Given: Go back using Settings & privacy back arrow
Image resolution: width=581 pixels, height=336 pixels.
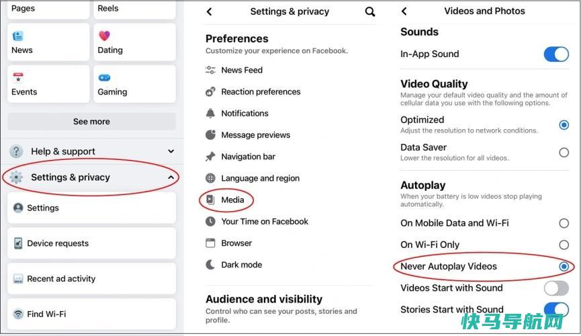Looking at the screenshot, I should (210, 12).
